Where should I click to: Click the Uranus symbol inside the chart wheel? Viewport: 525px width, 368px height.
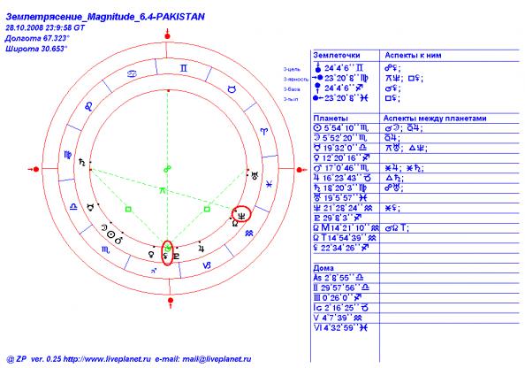[x=255, y=176]
